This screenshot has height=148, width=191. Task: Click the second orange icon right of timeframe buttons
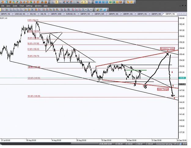pyautogui.click(x=131, y=2)
